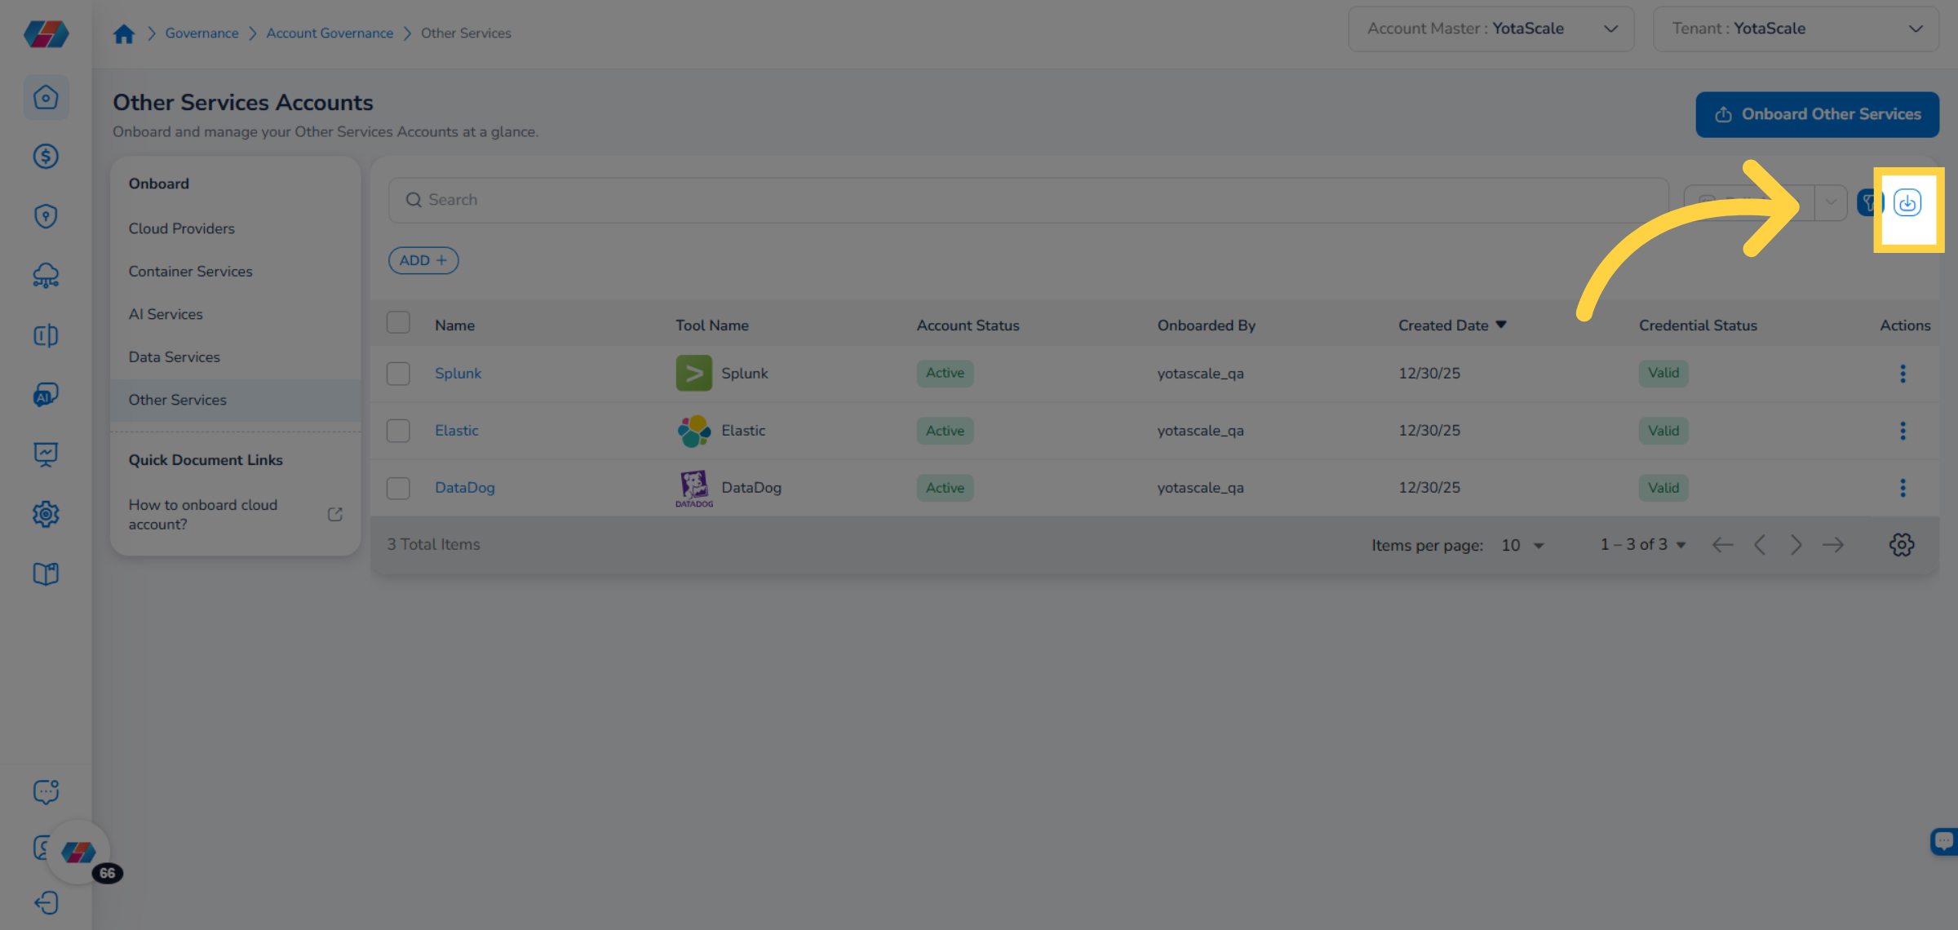Switch to the Cloud Providers section

tap(181, 228)
